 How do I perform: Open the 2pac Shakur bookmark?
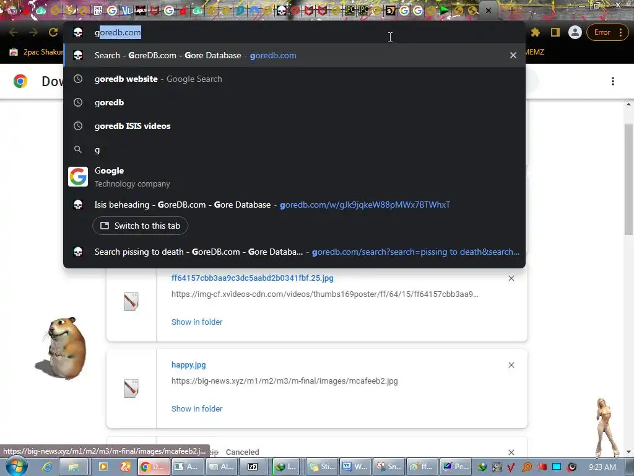(36, 52)
